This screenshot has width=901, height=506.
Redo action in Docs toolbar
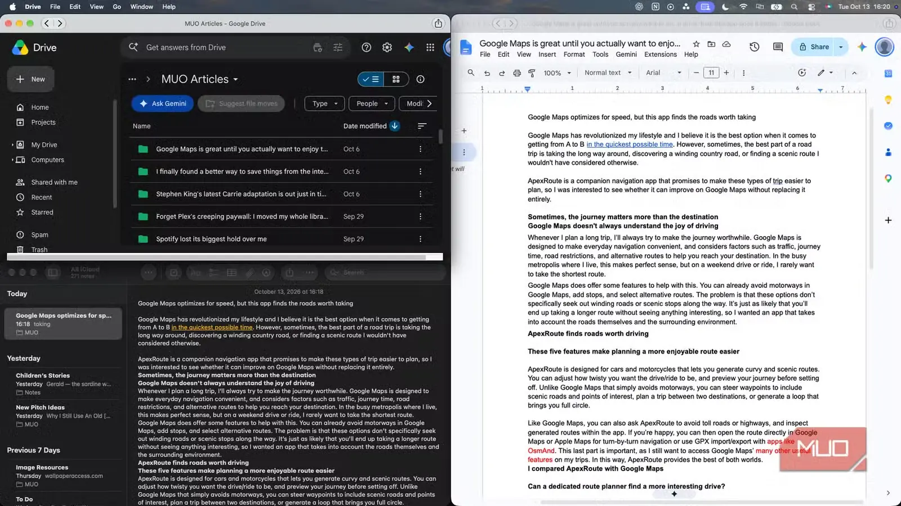click(502, 73)
